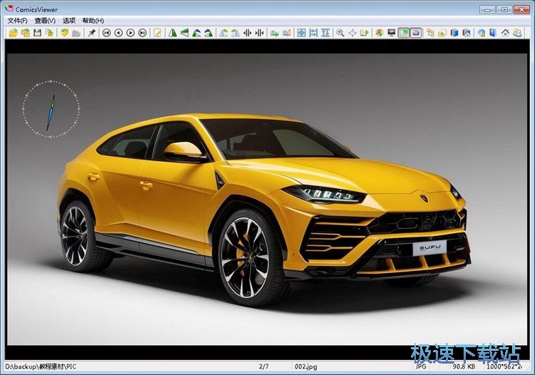Open help with blue question book icon
The width and height of the screenshot is (535, 375).
pos(493,33)
